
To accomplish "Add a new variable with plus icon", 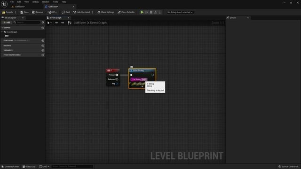I will tap(43, 50).
